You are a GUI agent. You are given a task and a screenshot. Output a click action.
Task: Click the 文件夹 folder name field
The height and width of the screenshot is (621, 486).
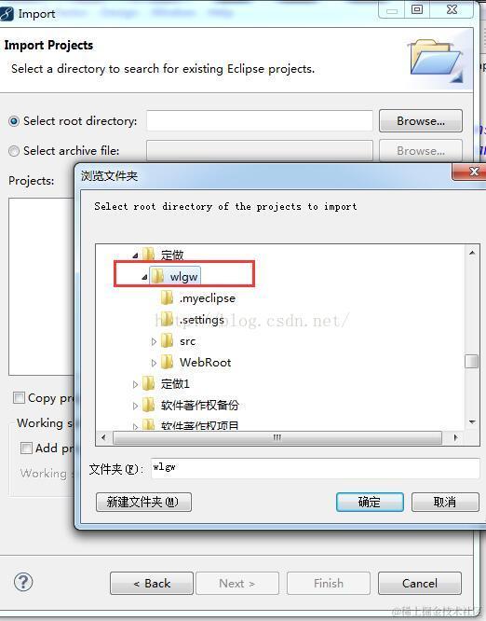click(x=315, y=468)
